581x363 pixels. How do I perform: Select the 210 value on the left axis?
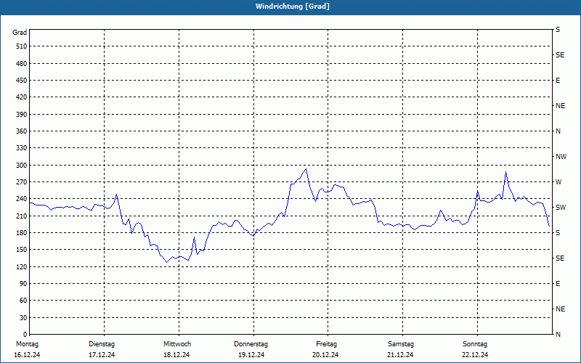(x=22, y=216)
